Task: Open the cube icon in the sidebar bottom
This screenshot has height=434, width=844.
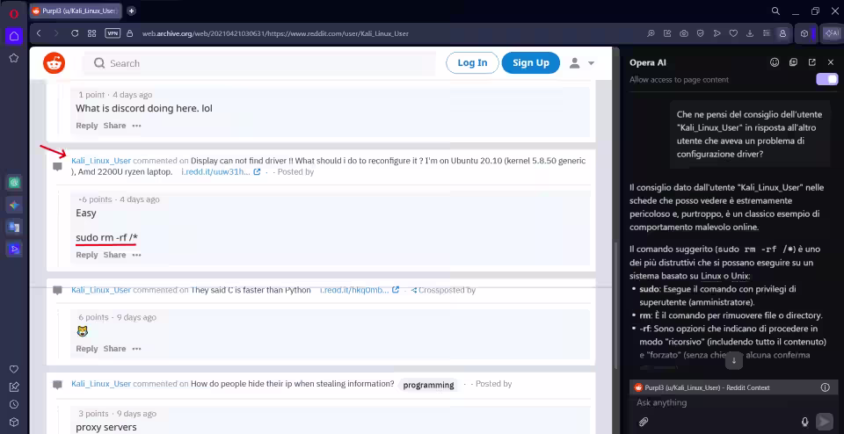Action: point(14,423)
